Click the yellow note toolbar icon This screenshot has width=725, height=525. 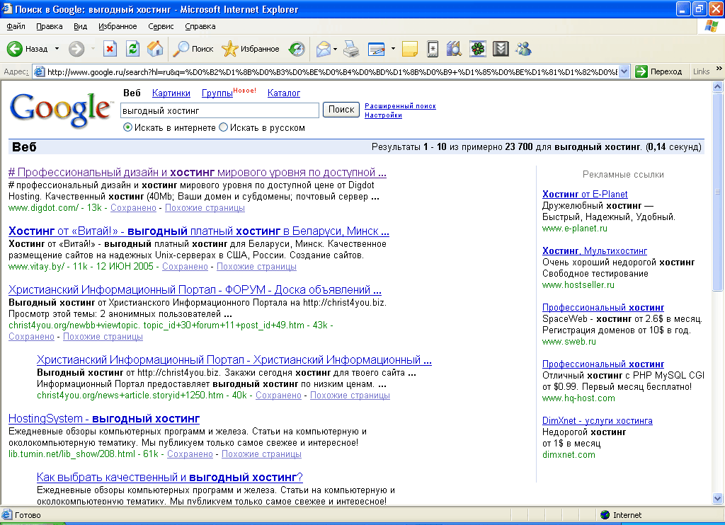point(410,49)
